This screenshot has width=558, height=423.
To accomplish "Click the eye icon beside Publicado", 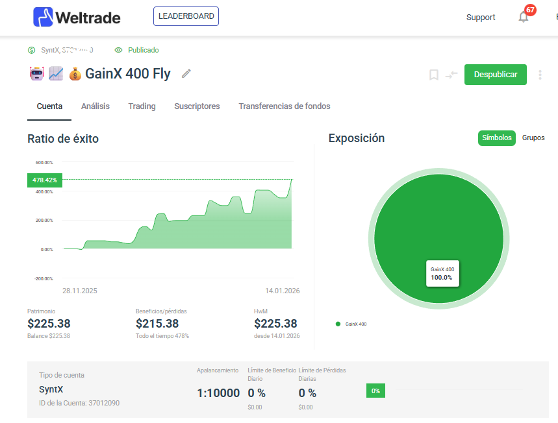I will pyautogui.click(x=118, y=50).
